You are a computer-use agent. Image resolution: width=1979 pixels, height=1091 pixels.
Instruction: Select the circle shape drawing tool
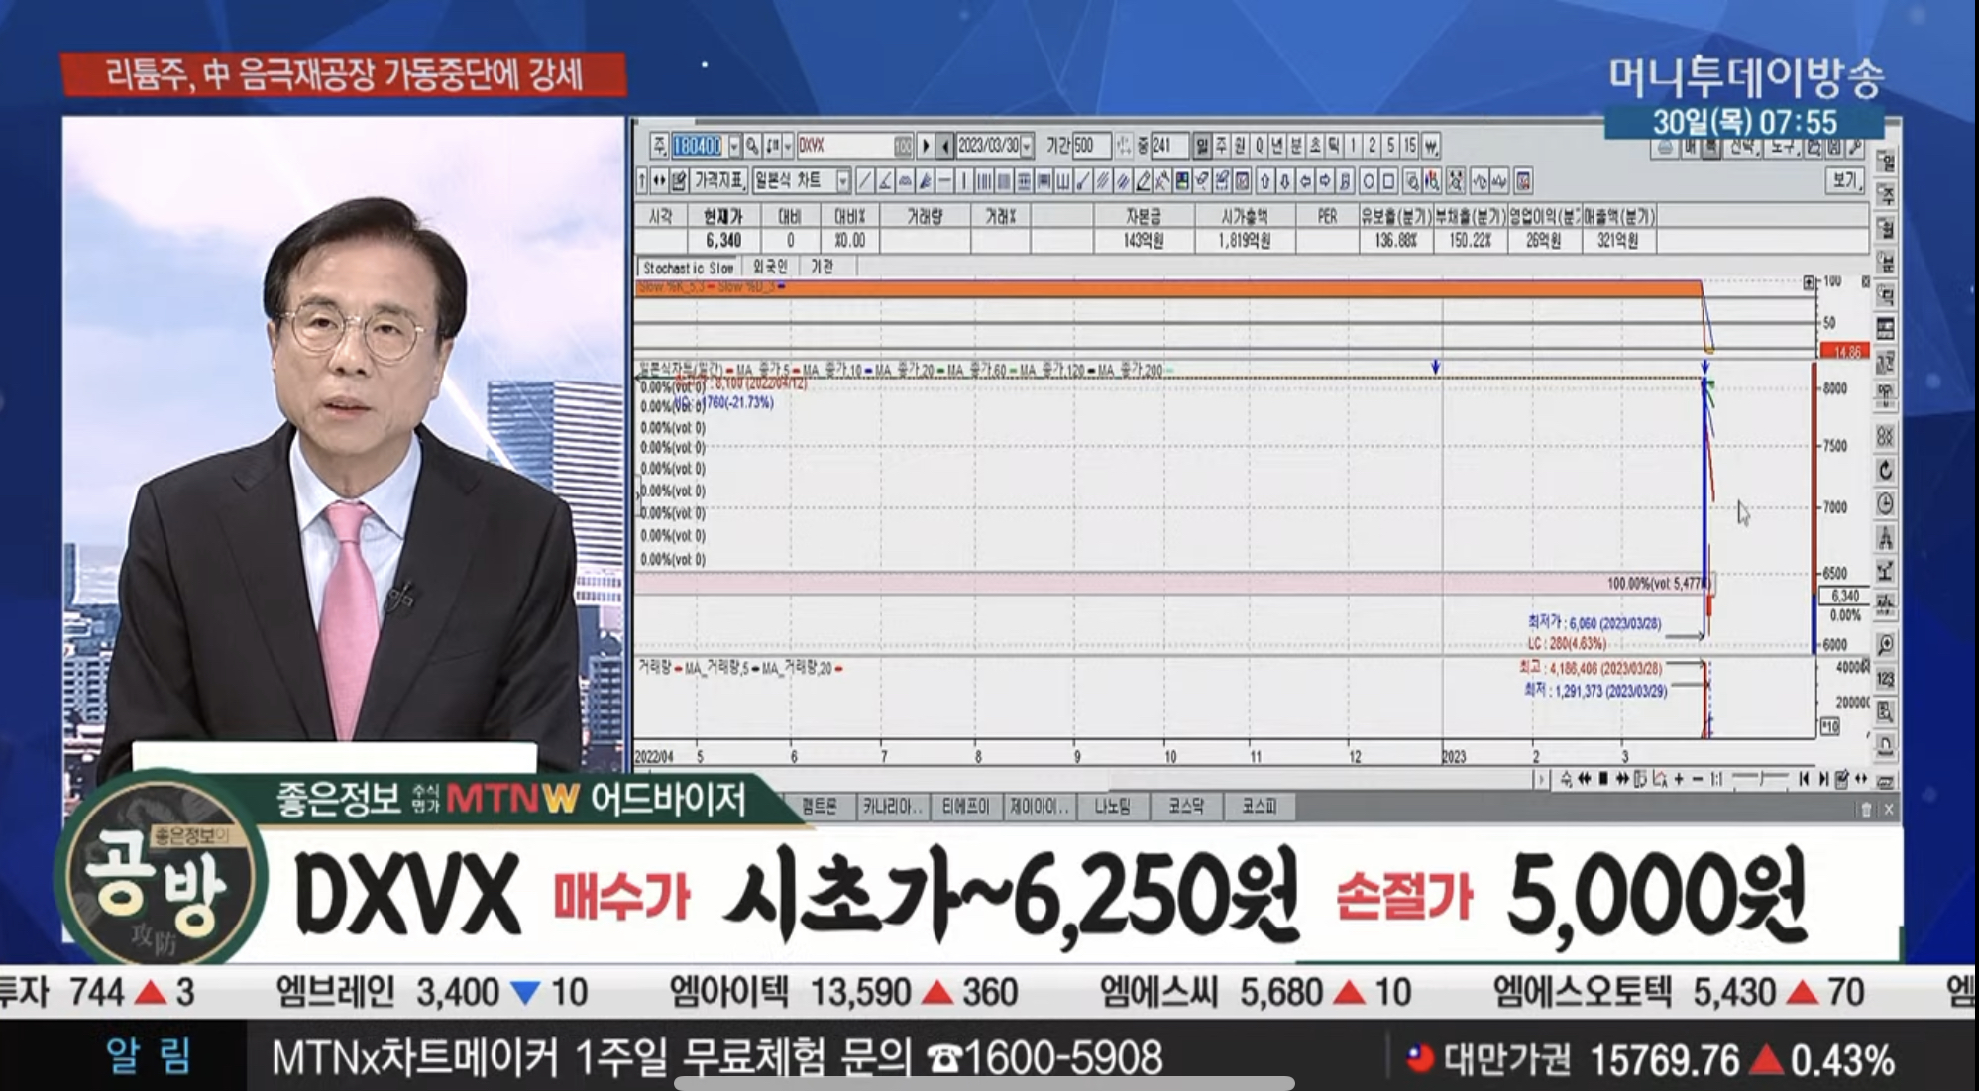[x=1369, y=181]
